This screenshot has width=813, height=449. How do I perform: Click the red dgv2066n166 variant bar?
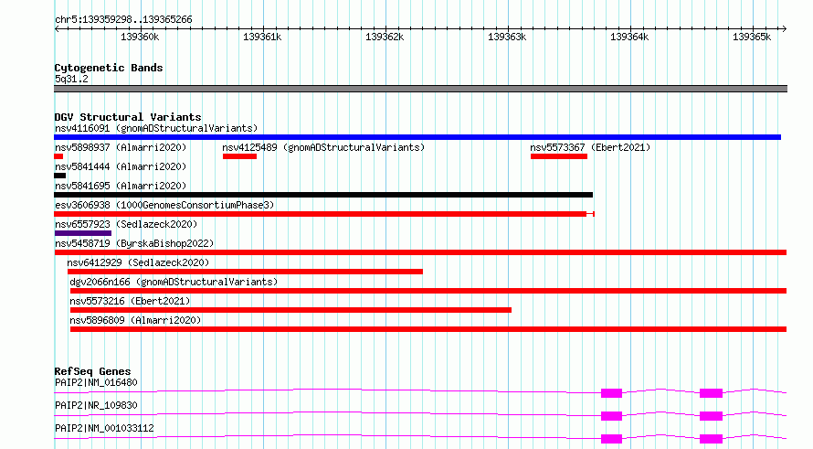(x=428, y=291)
